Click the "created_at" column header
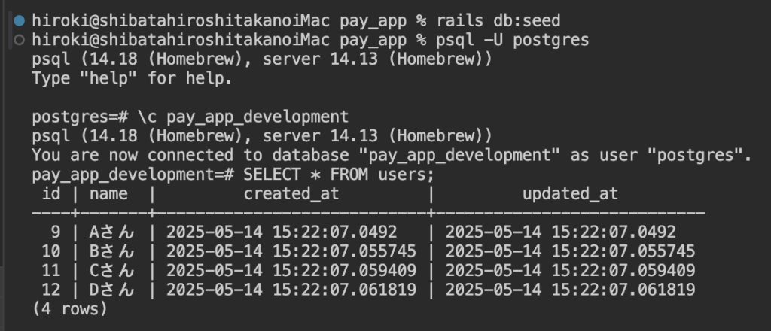The width and height of the screenshot is (771, 331). [x=291, y=194]
